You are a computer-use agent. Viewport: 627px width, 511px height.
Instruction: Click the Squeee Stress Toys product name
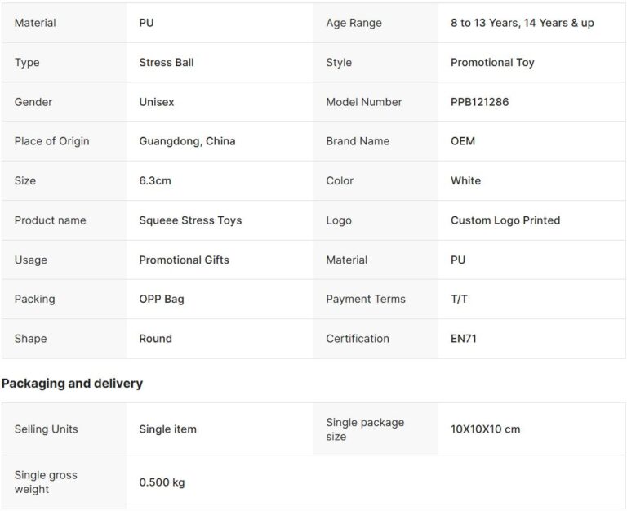tap(190, 220)
